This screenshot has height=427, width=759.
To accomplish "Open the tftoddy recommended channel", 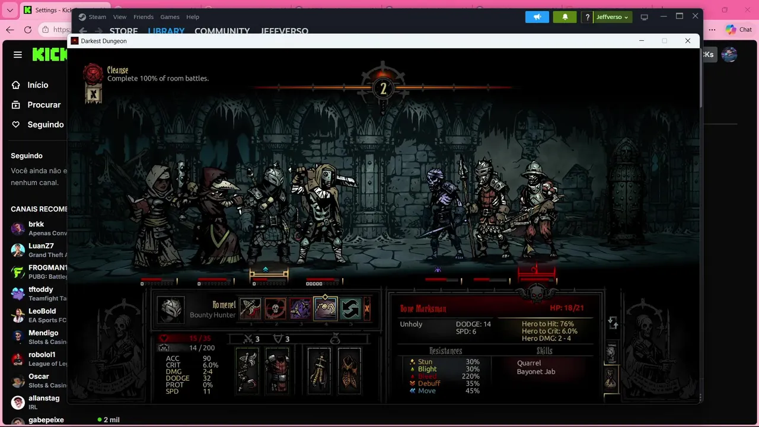I will click(x=39, y=294).
